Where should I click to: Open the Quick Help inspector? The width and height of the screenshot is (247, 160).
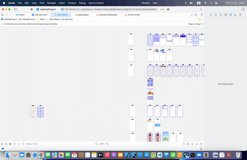click(x=221, y=15)
